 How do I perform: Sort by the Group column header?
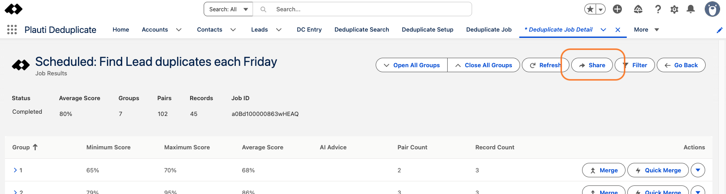pyautogui.click(x=25, y=147)
